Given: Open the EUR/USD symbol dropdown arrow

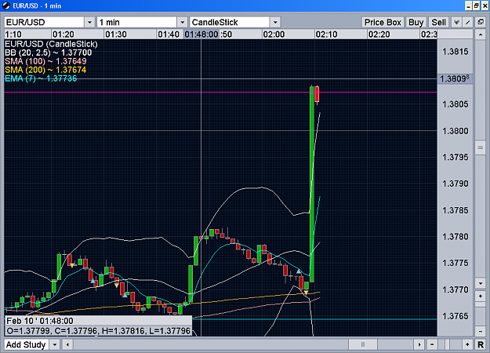Looking at the screenshot, I should (x=89, y=22).
